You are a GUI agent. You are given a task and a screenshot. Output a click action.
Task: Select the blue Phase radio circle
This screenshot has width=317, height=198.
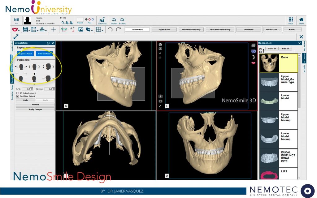click(x=93, y=19)
